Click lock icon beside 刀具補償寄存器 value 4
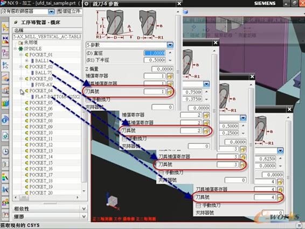This screenshot has width=305, height=229. [280, 190]
